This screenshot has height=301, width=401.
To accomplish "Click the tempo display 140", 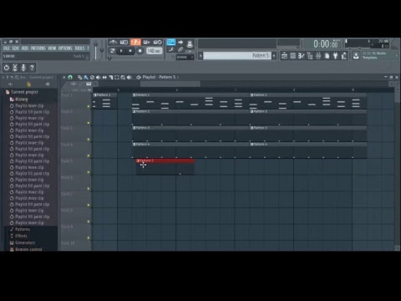I will (x=155, y=51).
